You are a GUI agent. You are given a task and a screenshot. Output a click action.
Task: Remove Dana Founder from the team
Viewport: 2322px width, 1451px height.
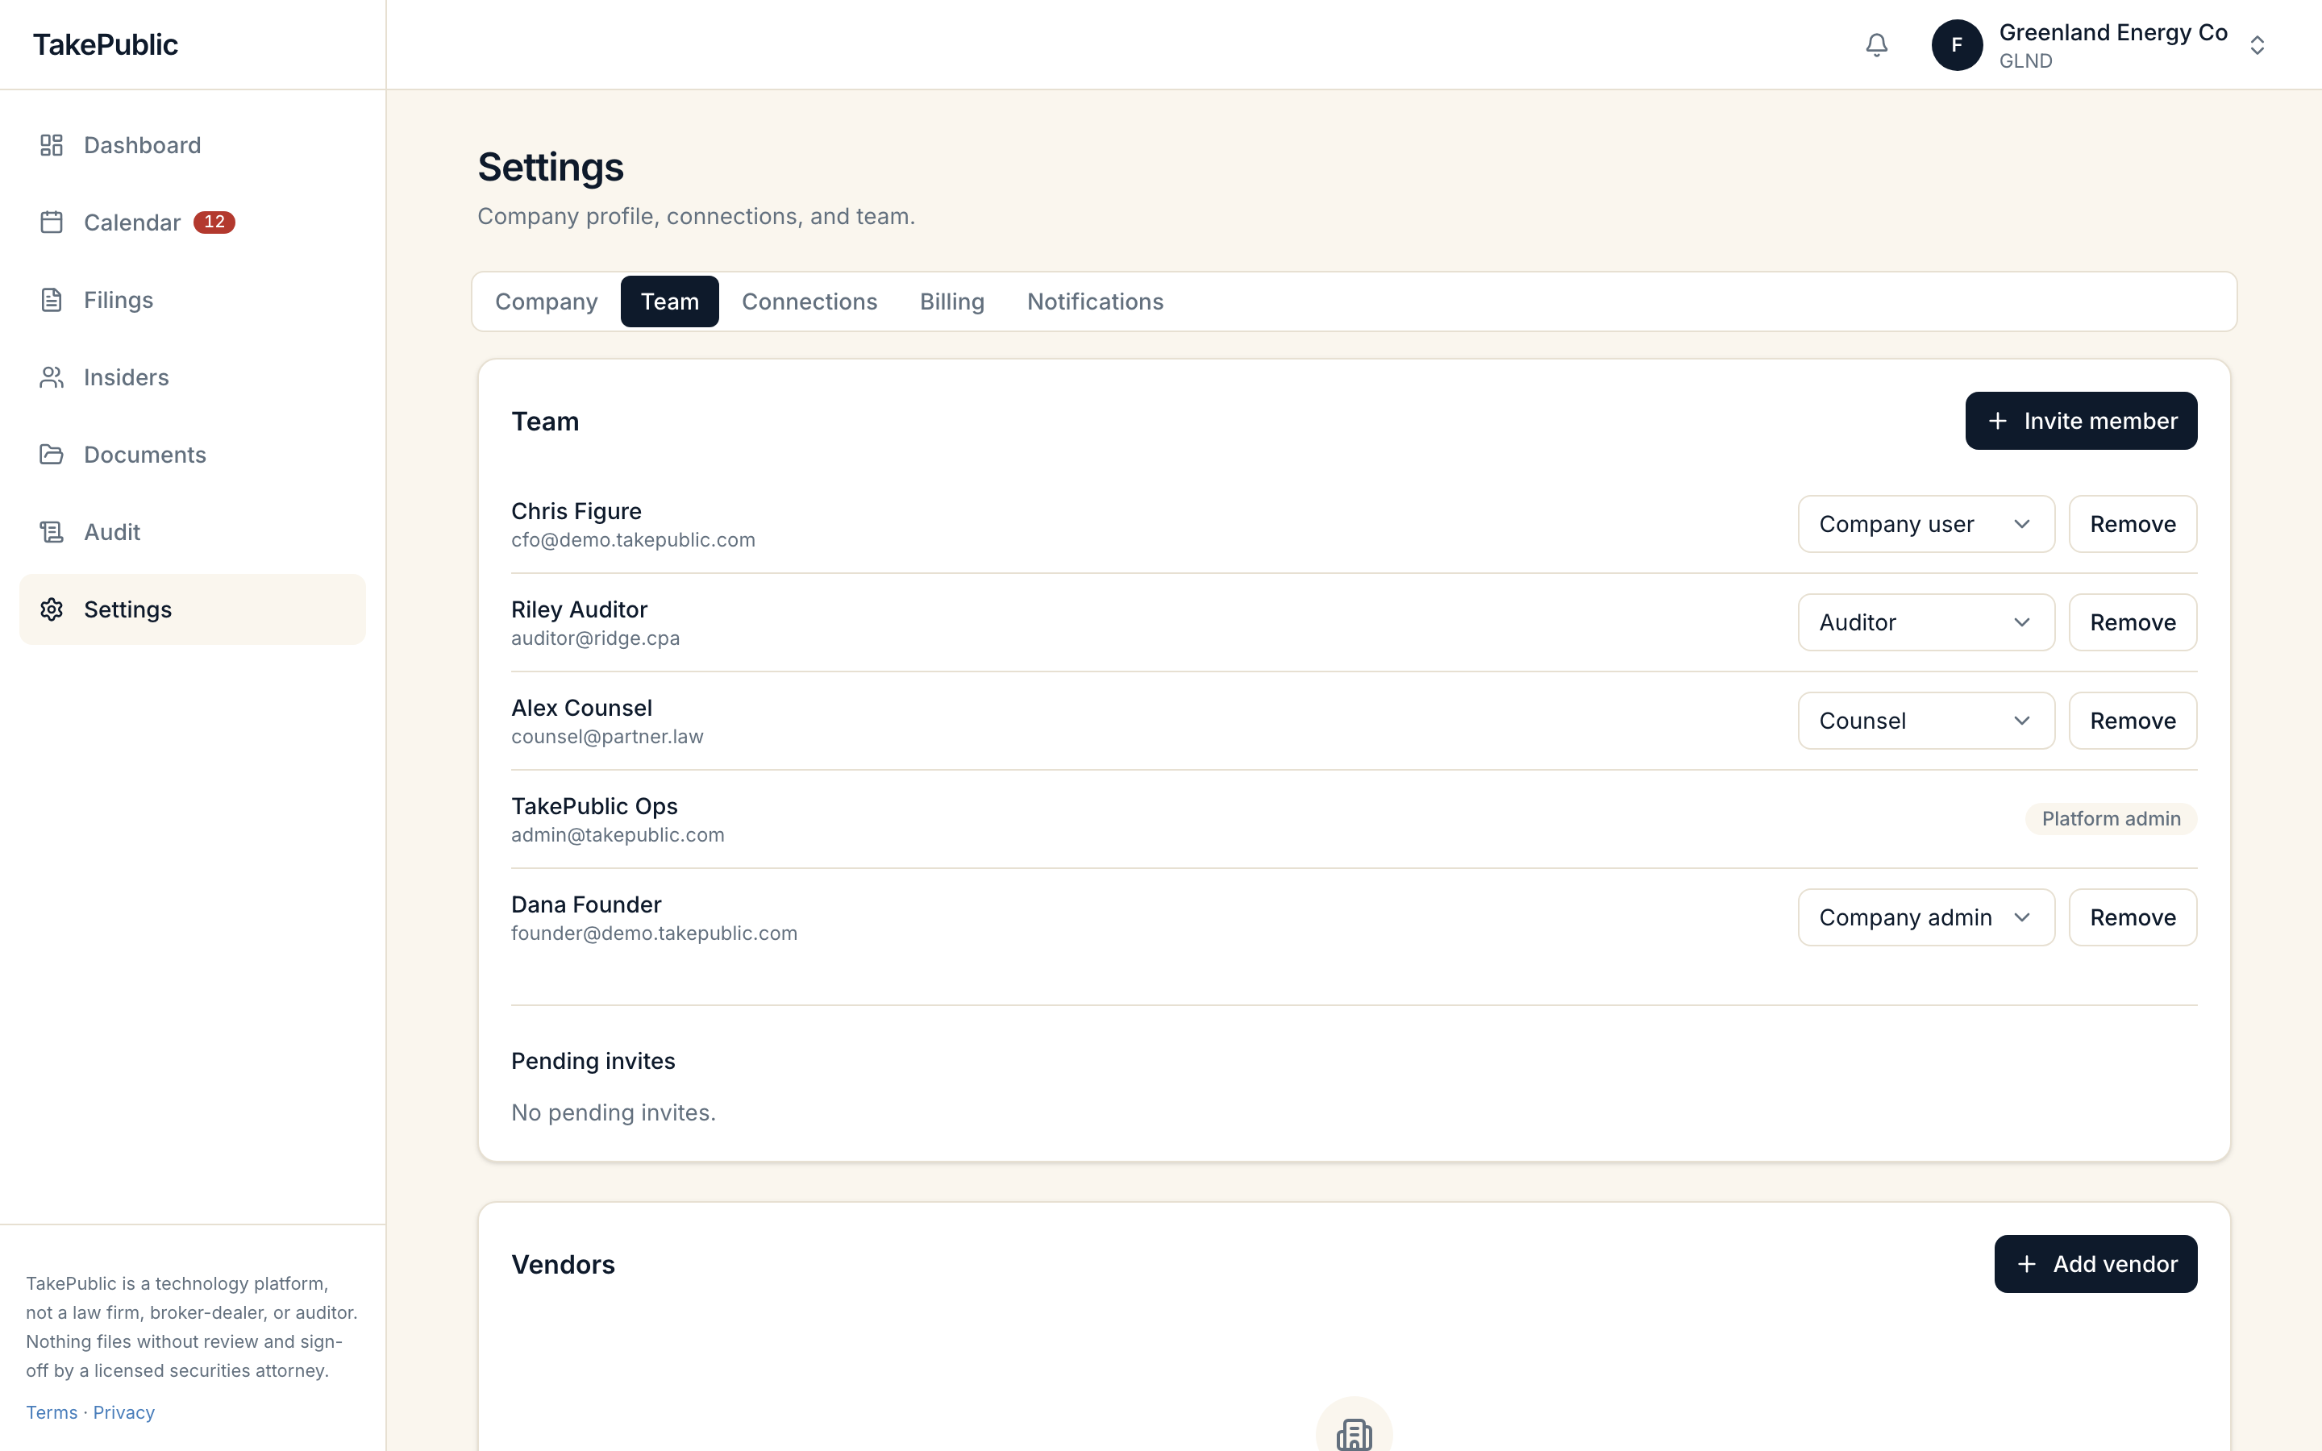pyautogui.click(x=2132, y=917)
